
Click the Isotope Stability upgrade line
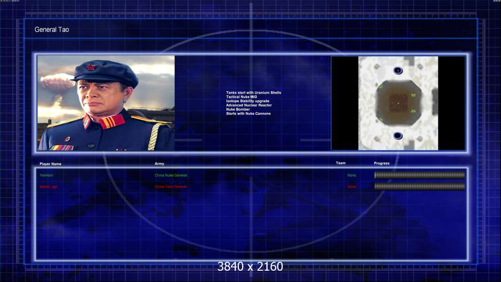point(248,101)
